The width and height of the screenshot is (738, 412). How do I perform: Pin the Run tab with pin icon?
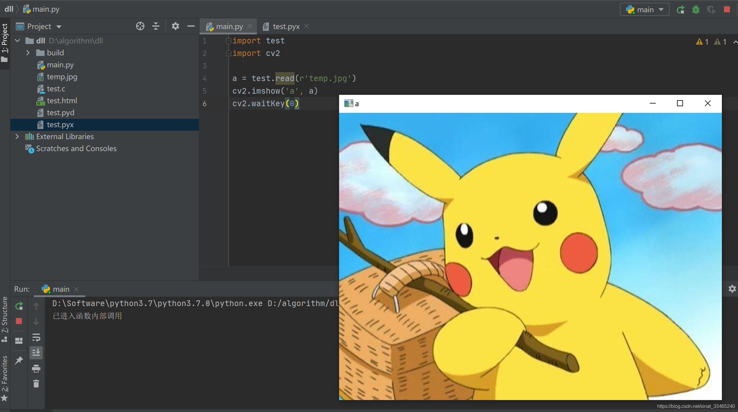click(19, 360)
